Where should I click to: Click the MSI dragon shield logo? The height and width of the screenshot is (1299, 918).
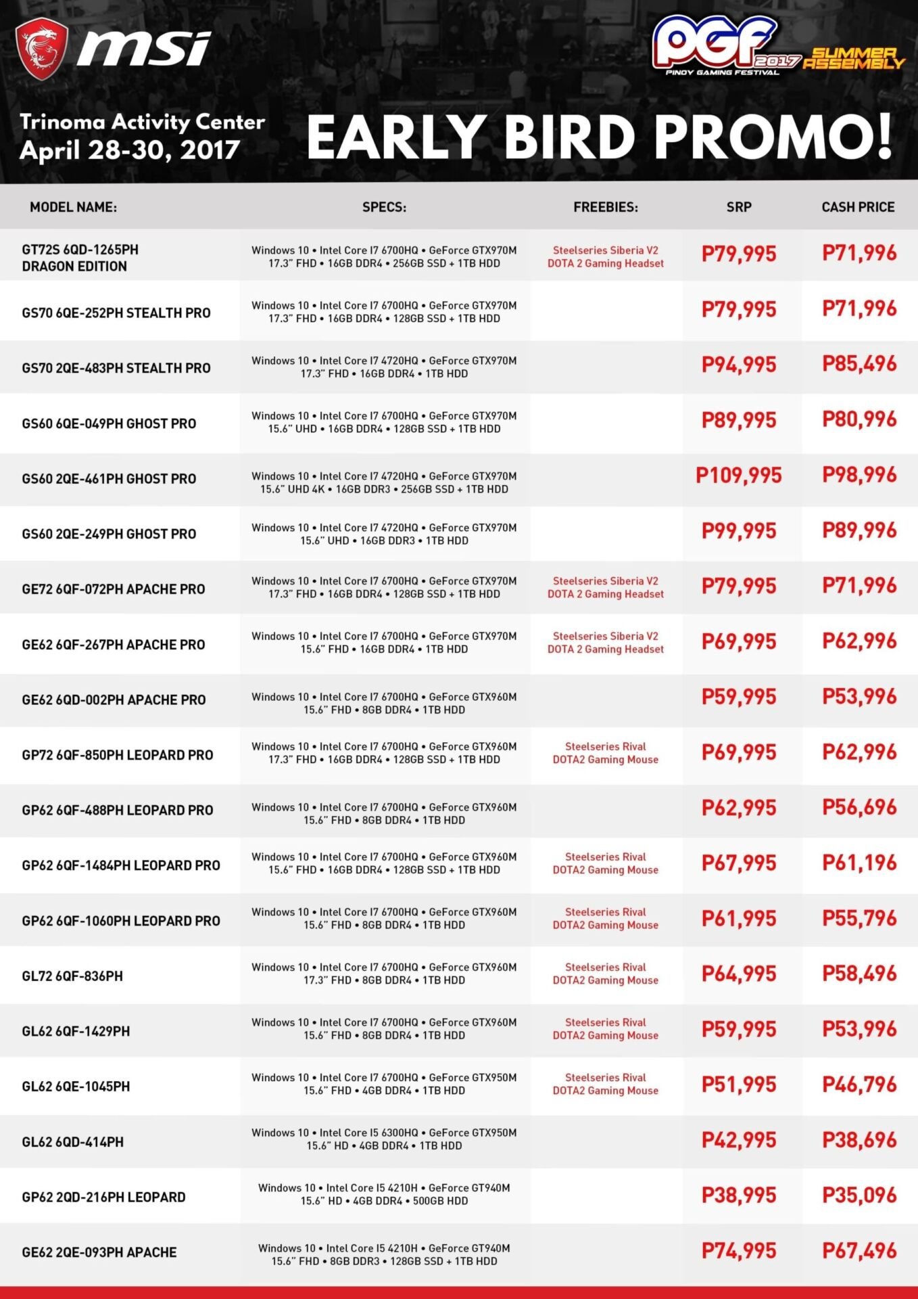42,49
